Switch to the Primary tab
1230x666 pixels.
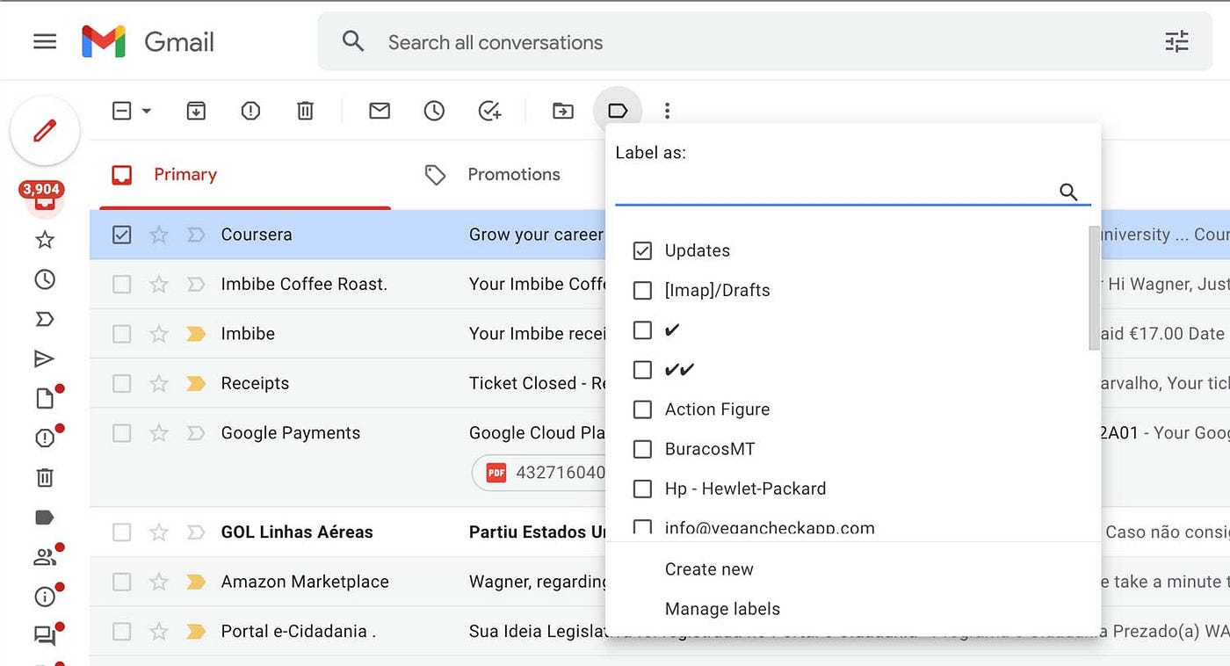[x=245, y=175]
